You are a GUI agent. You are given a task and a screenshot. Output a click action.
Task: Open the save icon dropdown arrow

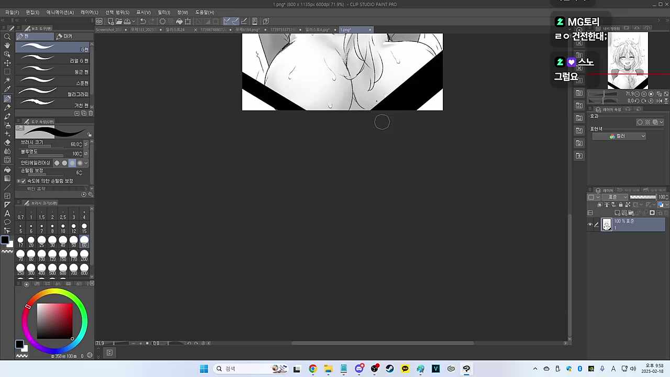tap(135, 21)
